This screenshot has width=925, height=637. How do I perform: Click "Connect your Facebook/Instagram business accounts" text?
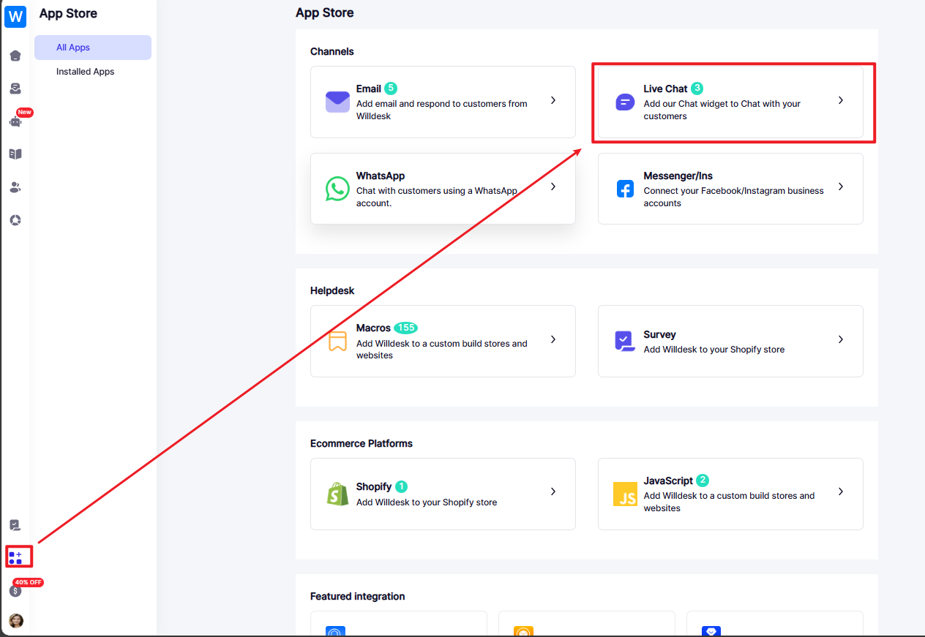tap(734, 197)
